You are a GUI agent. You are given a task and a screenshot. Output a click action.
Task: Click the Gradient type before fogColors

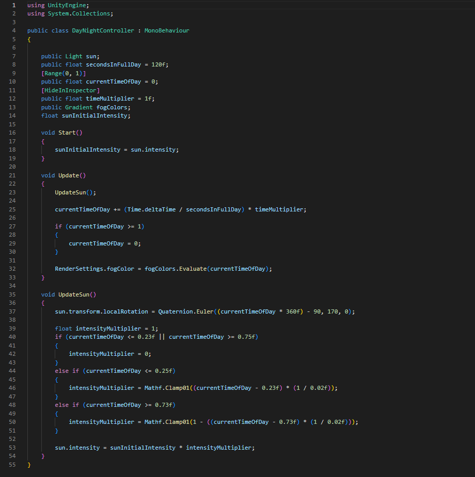[x=78, y=107]
